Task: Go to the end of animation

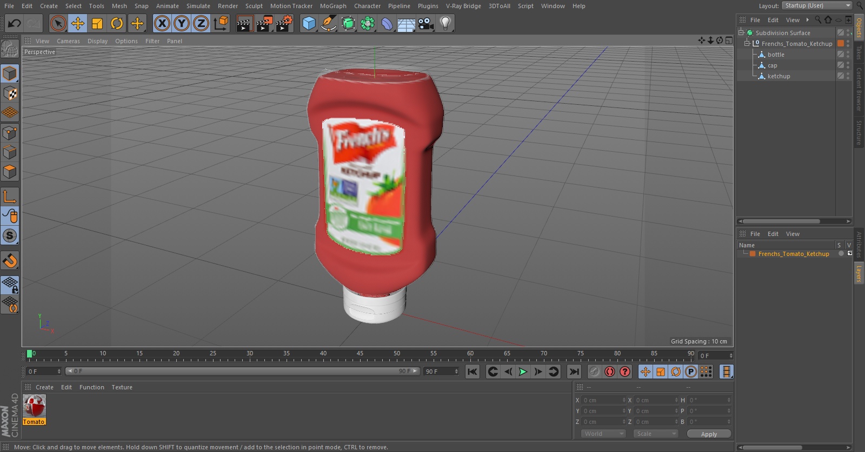Action: (574, 372)
